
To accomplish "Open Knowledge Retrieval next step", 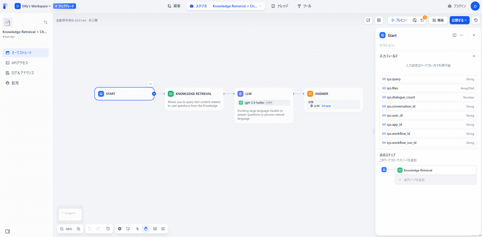I will pos(436,170).
